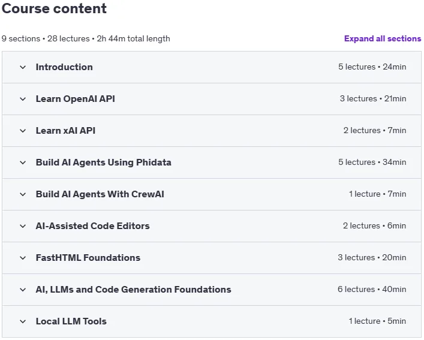424x340 pixels.
Task: Click '6 lectures • 40min' text
Action: [x=372, y=289]
